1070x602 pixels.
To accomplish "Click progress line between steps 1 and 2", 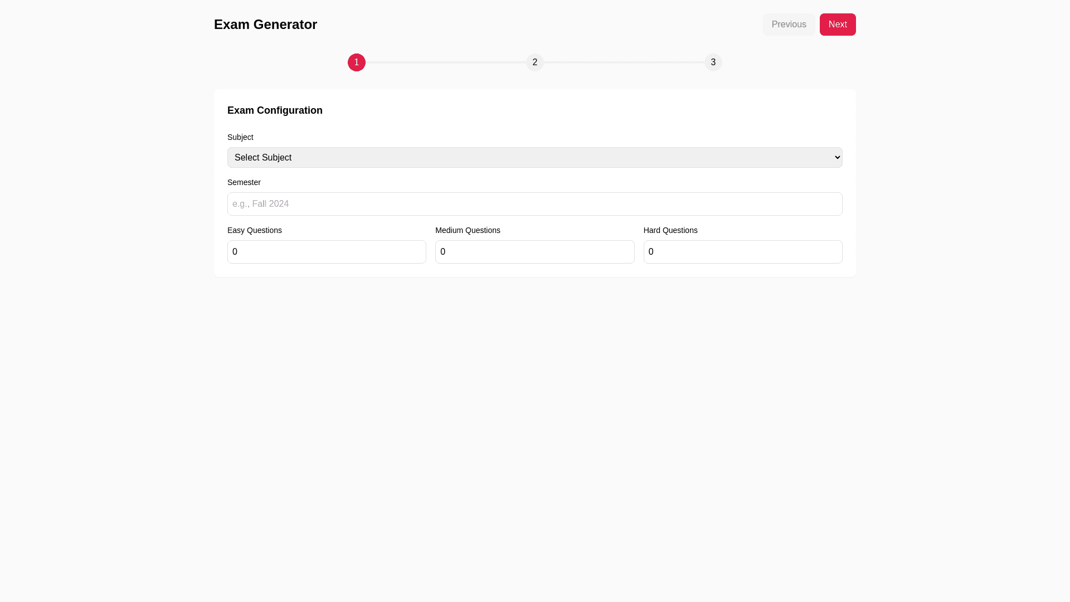I will point(446,62).
